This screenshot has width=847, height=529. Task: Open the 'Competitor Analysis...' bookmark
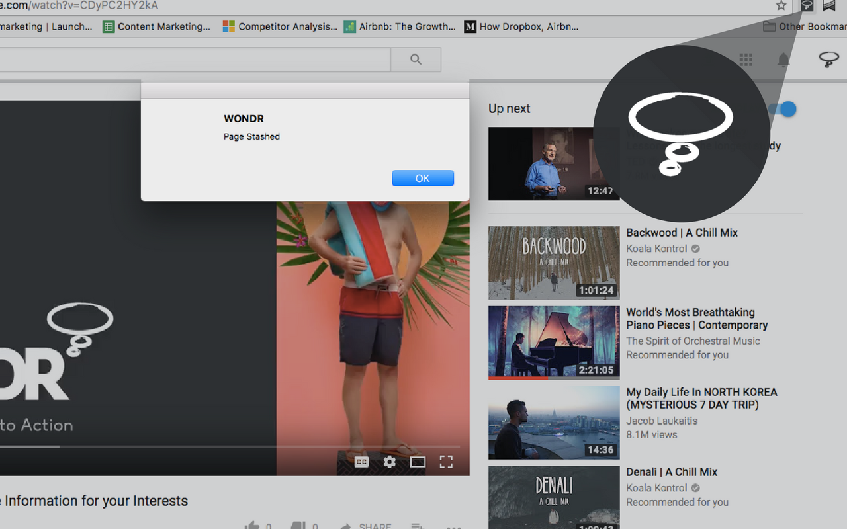[x=280, y=26]
